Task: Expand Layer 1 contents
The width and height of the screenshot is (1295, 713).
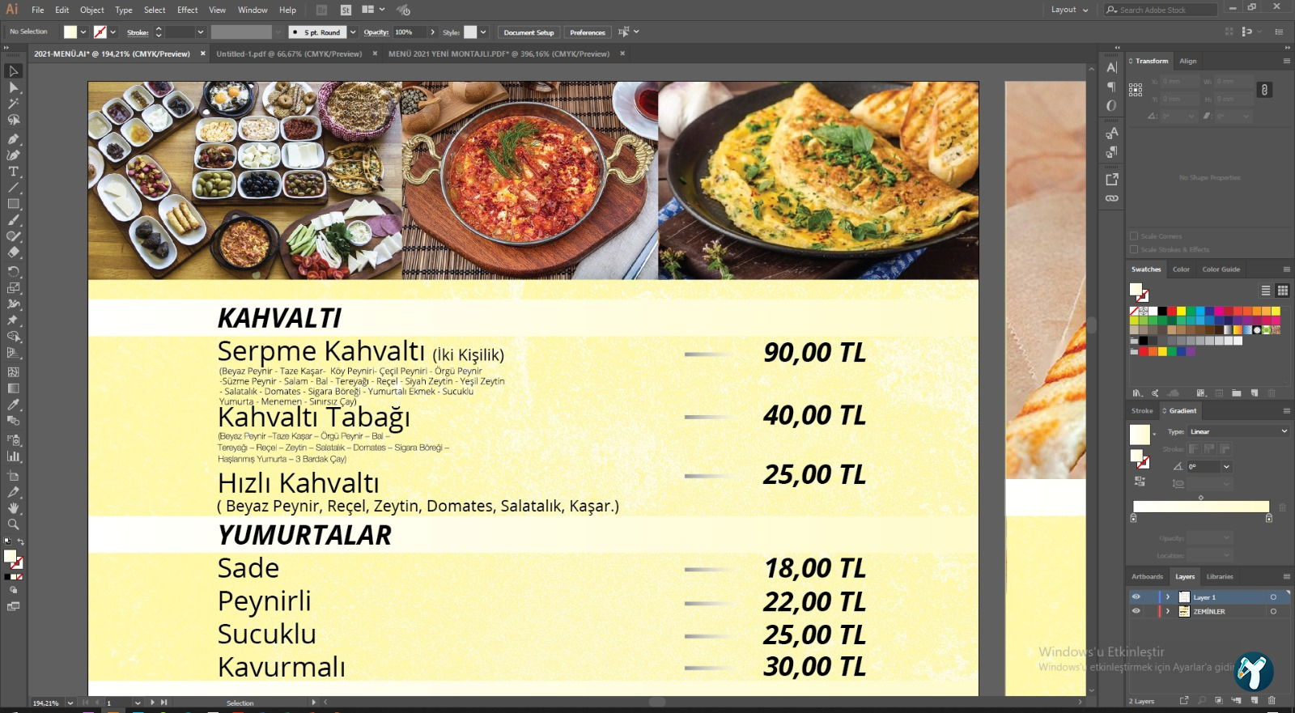Action: (x=1168, y=597)
